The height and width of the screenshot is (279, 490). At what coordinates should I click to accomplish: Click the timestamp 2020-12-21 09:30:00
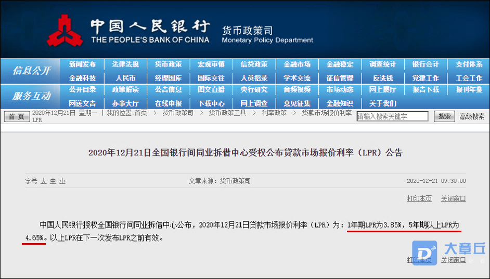[436, 181]
